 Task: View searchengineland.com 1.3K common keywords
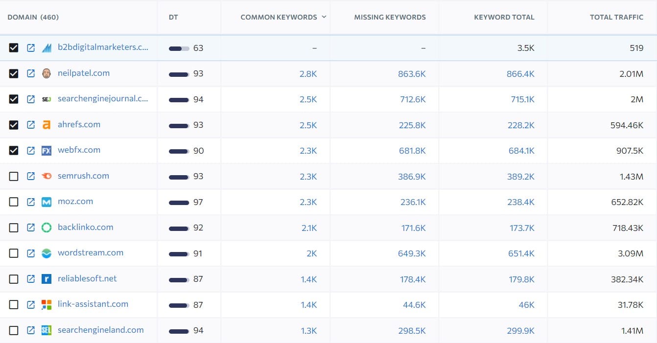tap(309, 331)
